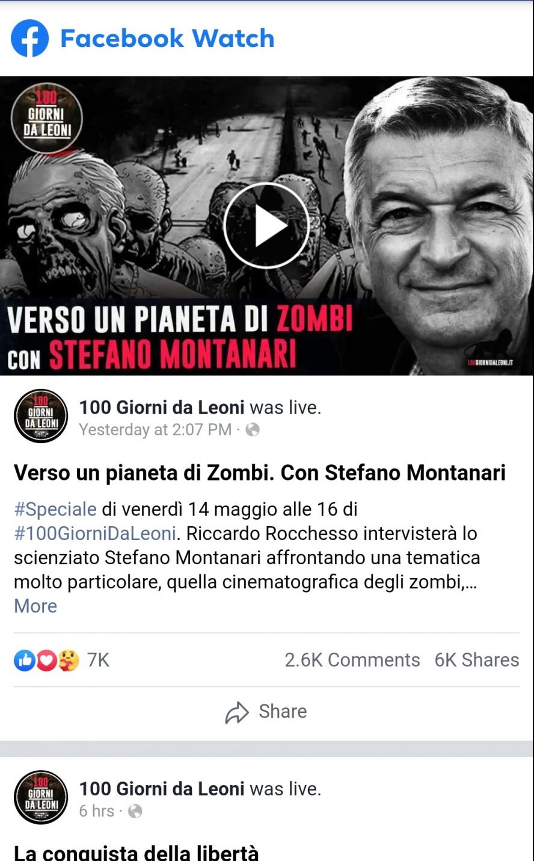Open the 7K reactions count
534x861 pixels.
tap(98, 661)
